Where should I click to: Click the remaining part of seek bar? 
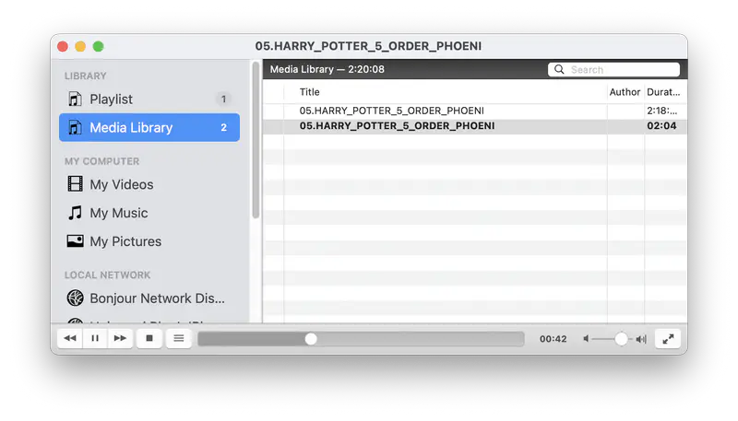coord(421,339)
